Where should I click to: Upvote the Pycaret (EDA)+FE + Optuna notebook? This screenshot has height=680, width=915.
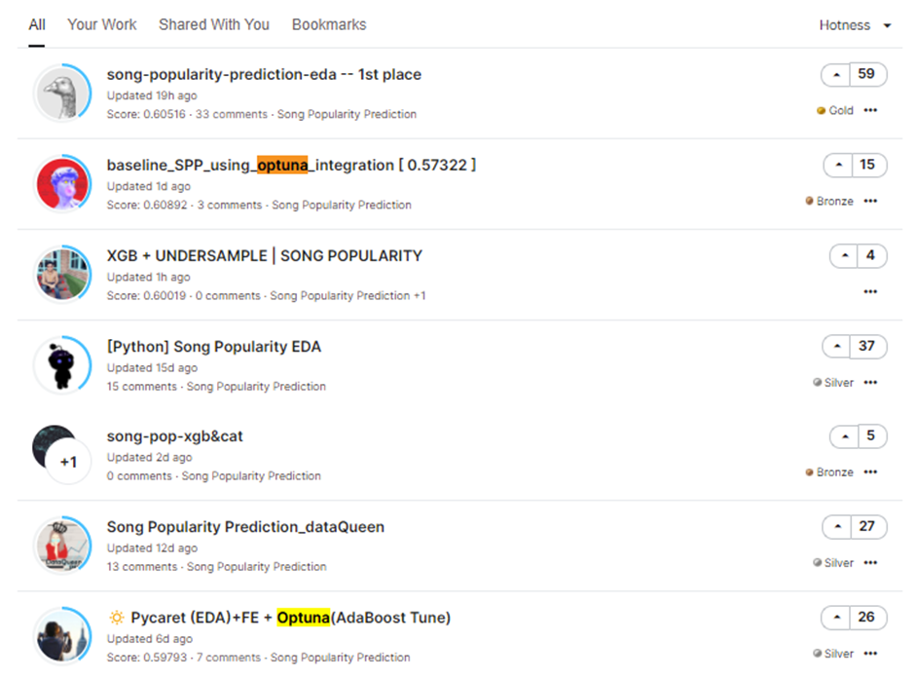(837, 618)
